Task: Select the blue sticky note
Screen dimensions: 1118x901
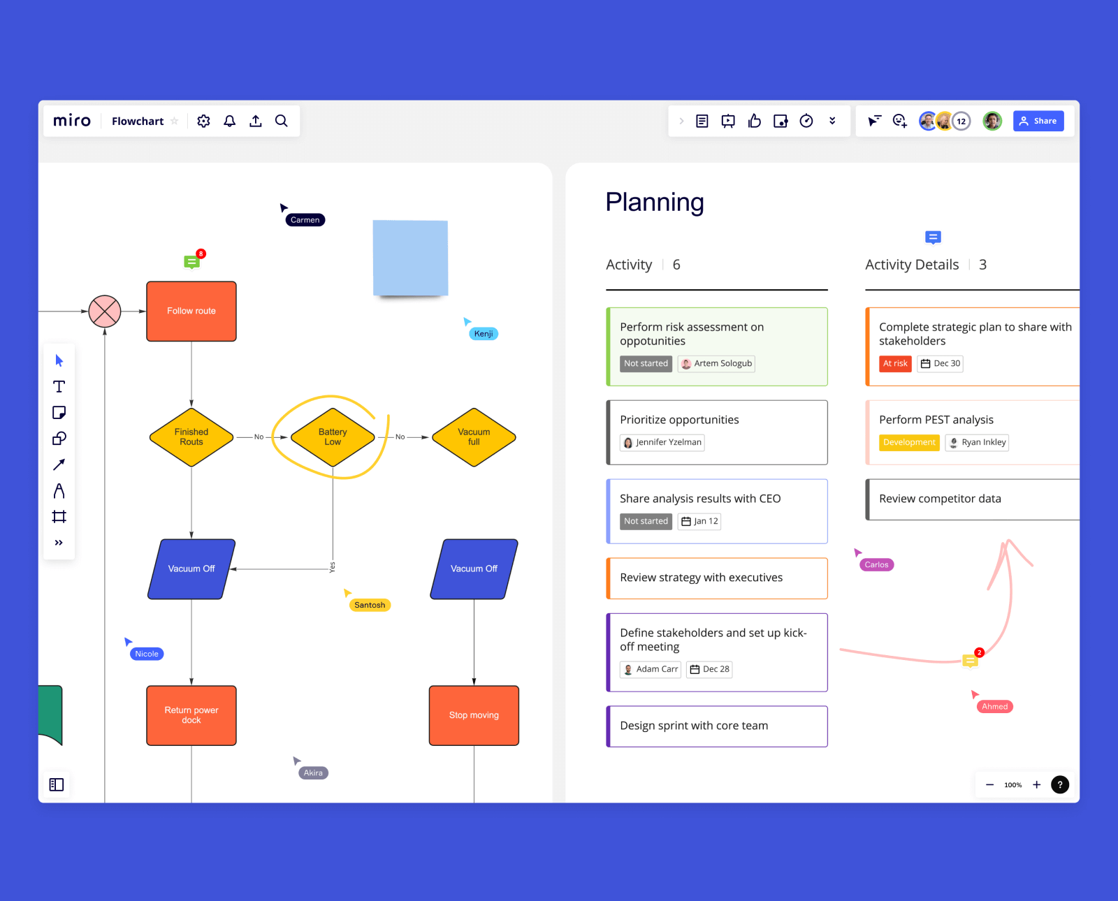Action: (410, 258)
